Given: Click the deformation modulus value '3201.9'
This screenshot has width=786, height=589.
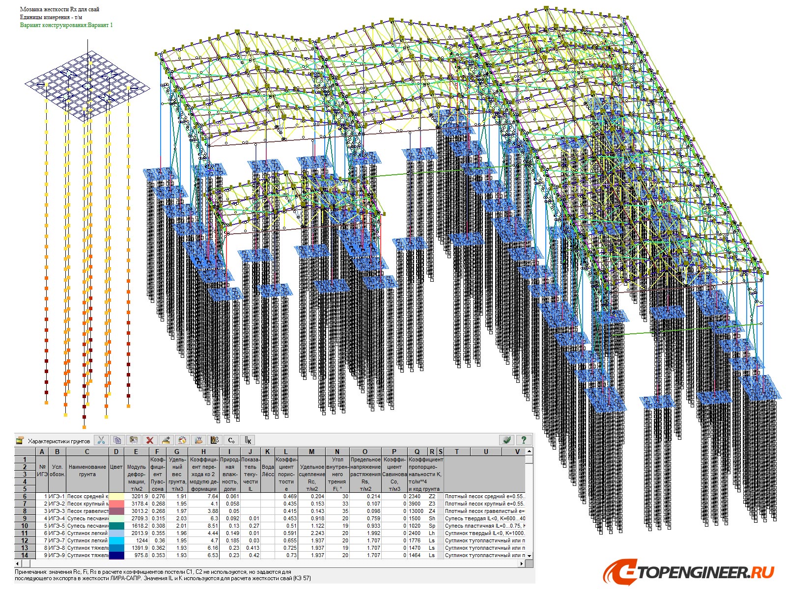Looking at the screenshot, I should tap(140, 496).
